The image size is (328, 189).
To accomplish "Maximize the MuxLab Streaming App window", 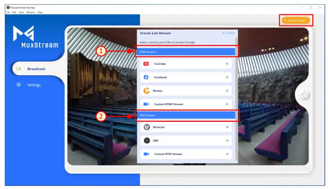I will pyautogui.click(x=311, y=7).
